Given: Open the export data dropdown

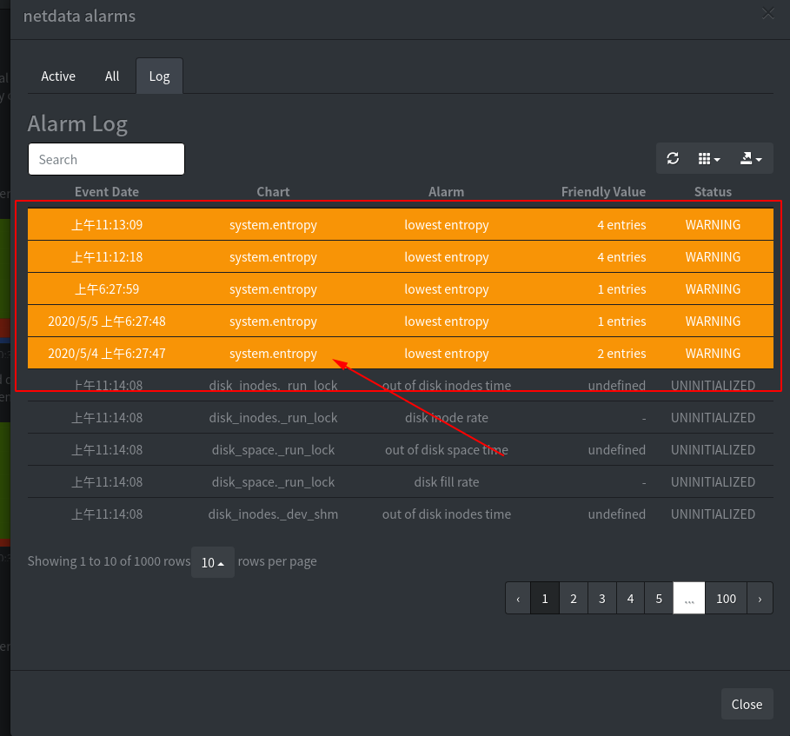Looking at the screenshot, I should (x=751, y=159).
